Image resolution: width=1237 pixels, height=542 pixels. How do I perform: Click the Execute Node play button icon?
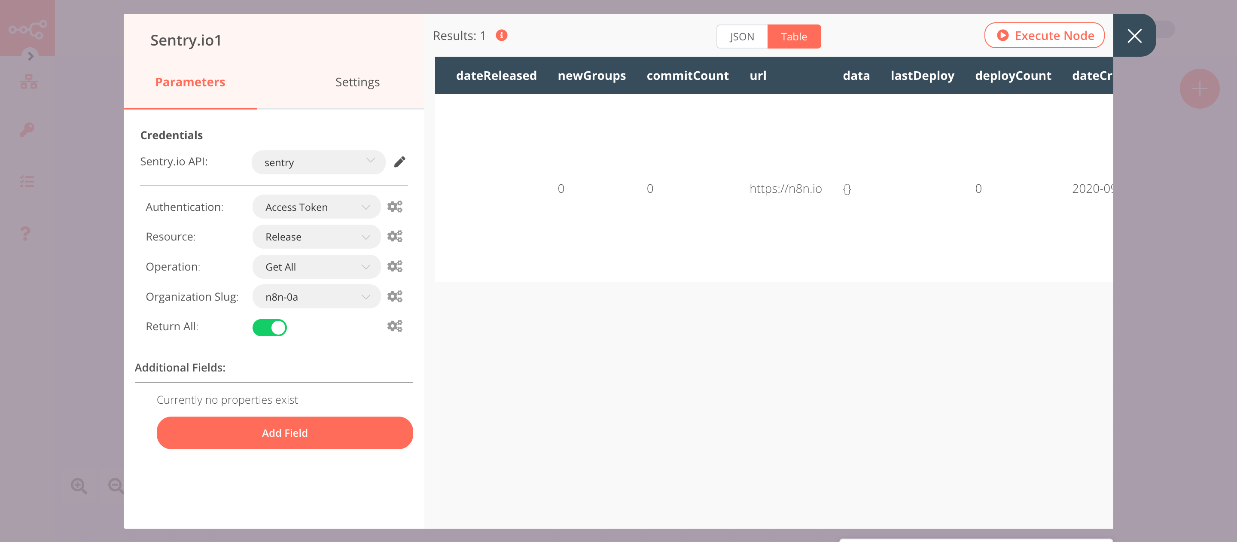(1002, 35)
